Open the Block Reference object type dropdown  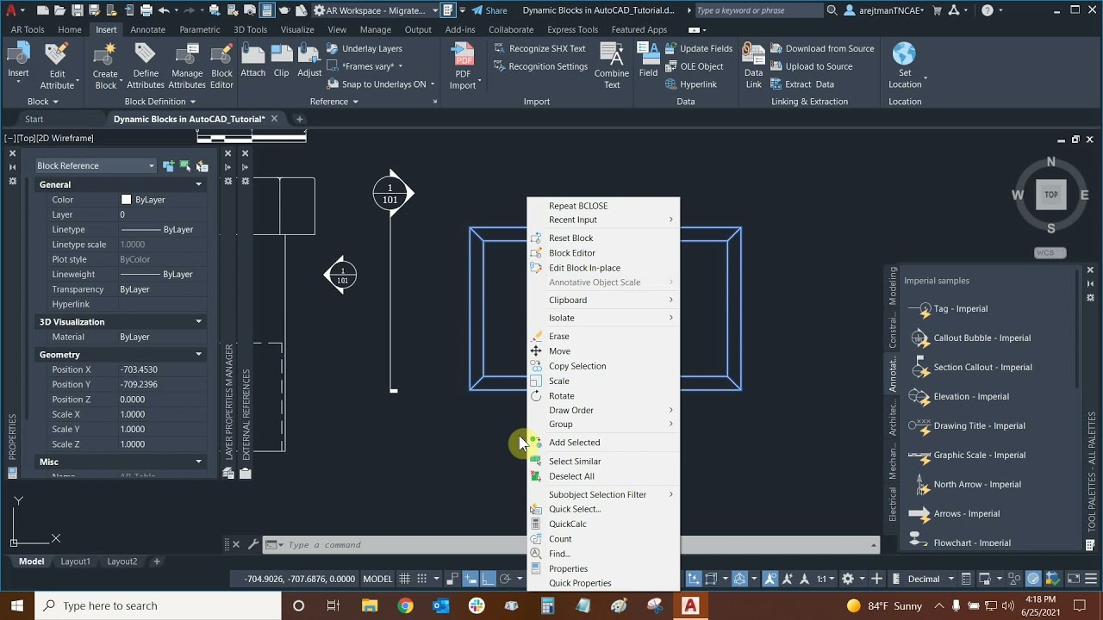pos(95,165)
